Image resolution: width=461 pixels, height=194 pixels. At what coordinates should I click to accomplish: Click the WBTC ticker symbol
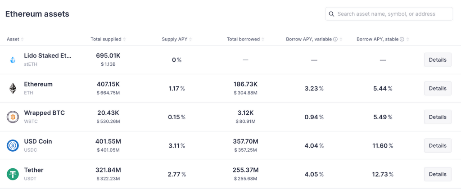[x=31, y=121]
